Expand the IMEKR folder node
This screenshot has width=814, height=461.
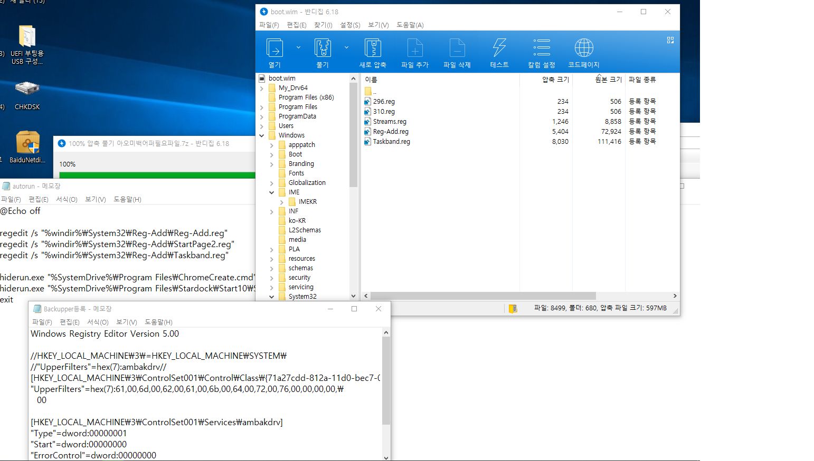pyautogui.click(x=282, y=202)
